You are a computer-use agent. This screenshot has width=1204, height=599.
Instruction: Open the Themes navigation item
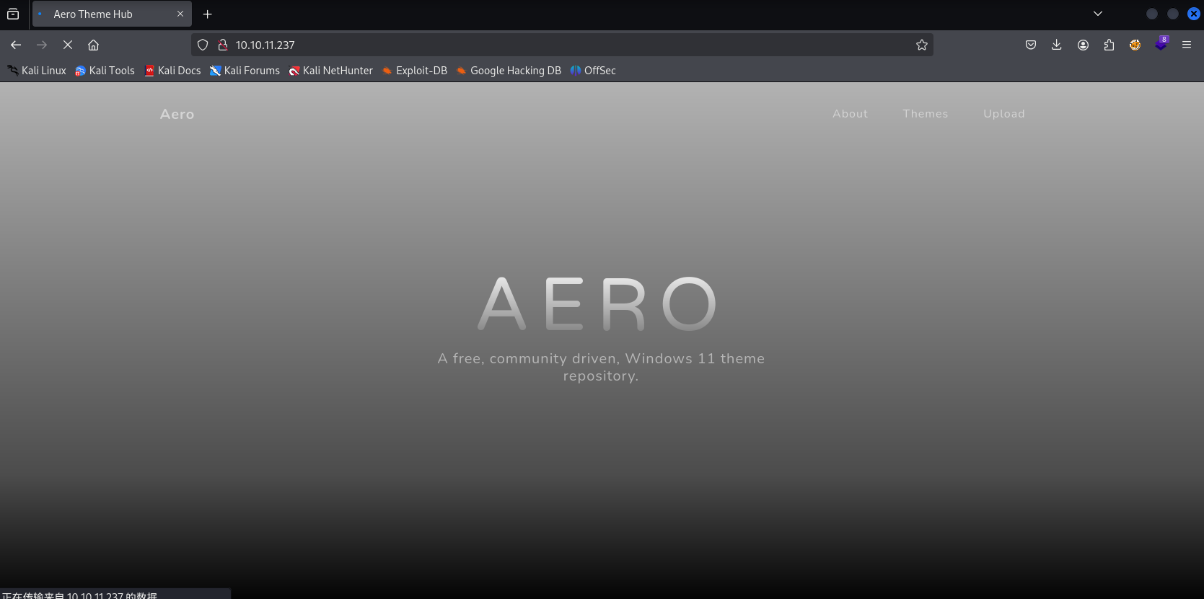click(925, 114)
